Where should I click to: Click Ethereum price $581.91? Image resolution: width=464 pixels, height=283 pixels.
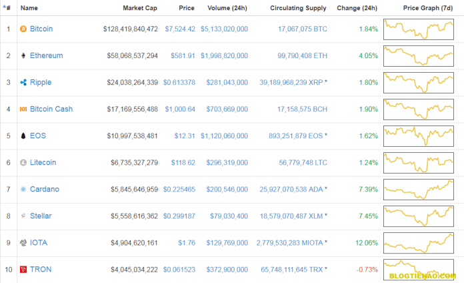click(183, 55)
